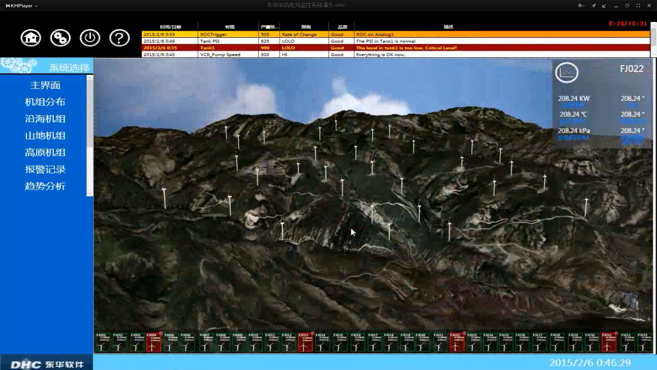Click the home icon in the header
This screenshot has height=370, width=657.
click(31, 38)
